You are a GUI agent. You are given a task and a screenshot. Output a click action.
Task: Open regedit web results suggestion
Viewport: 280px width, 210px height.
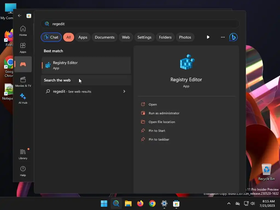click(86, 91)
